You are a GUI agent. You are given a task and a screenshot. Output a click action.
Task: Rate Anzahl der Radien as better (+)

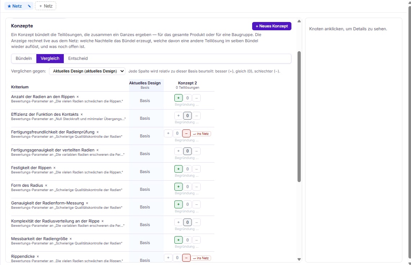tap(179, 98)
